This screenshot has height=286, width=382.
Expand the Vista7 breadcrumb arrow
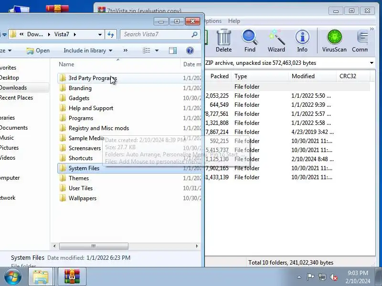[x=75, y=34]
